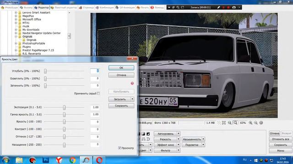Open the Комбинация tab
293x164 pixels.
[105, 8]
